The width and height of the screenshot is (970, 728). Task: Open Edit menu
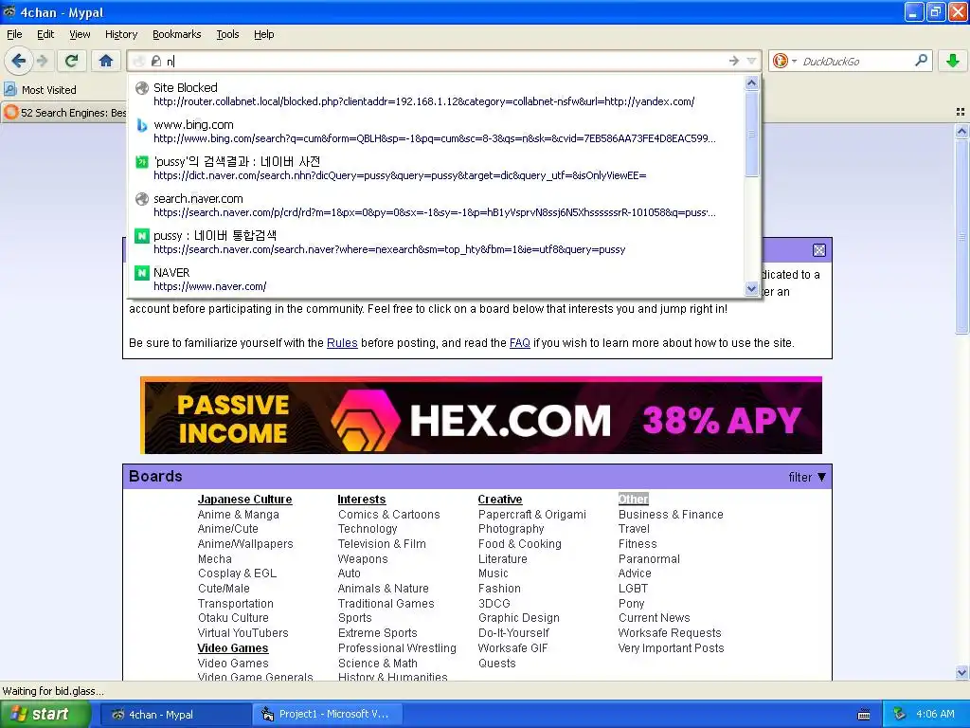(45, 34)
